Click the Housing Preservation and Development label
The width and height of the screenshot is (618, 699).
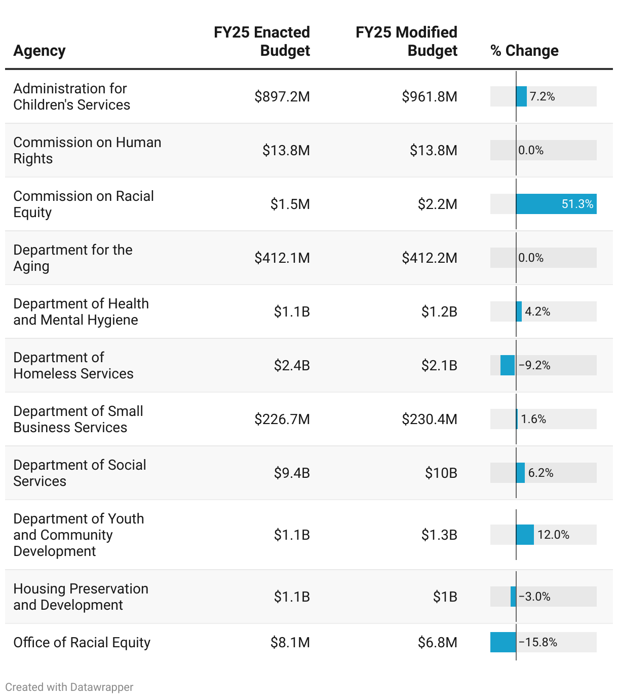(81, 597)
